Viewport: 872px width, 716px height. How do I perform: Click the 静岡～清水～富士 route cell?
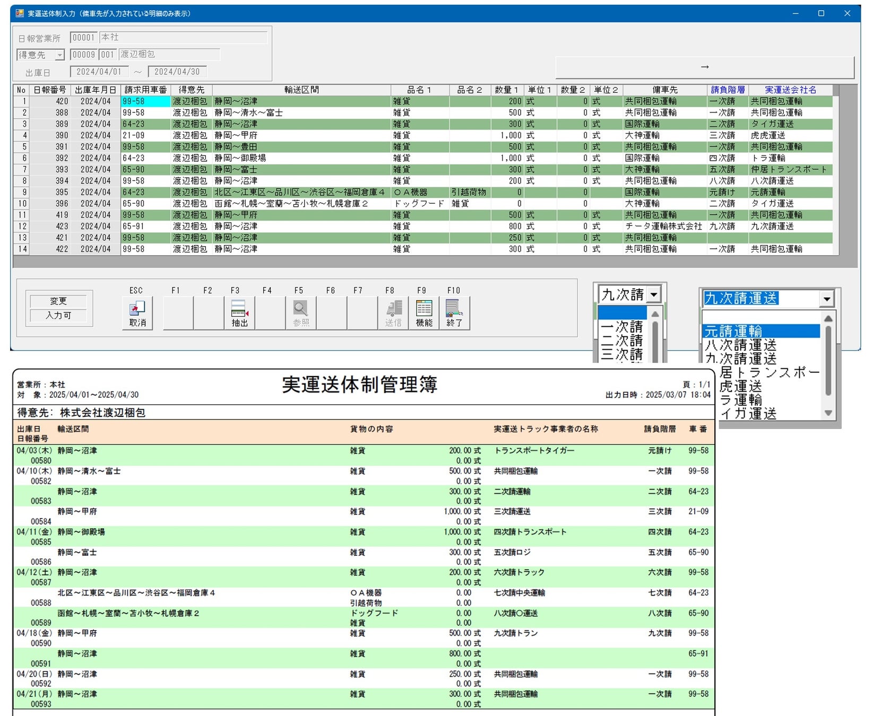pos(301,112)
